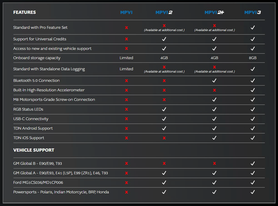Click the MPVI2+ column header logo
Viewport: 278px width, 206px height.
coord(214,12)
